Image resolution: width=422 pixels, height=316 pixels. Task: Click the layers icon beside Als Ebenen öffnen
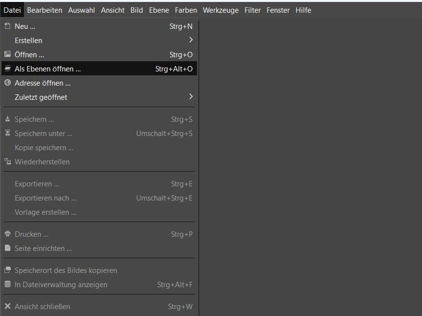[x=7, y=68]
